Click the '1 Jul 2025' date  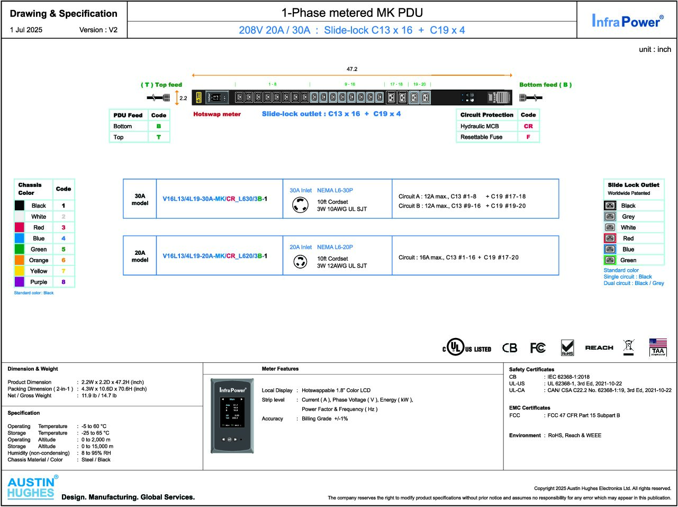tap(26, 30)
